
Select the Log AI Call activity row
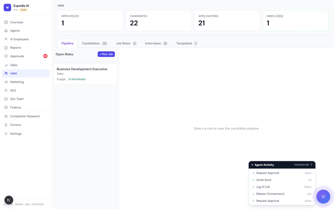282,187
